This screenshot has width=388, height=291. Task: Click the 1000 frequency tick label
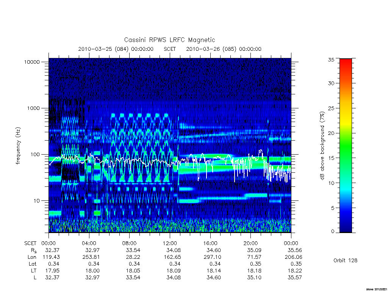coord(33,108)
